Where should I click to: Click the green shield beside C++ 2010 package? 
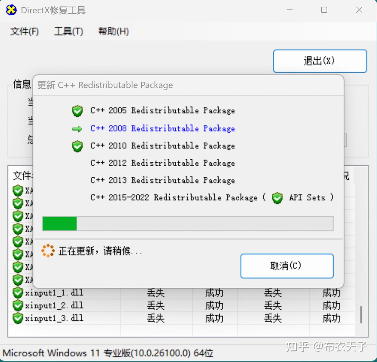click(x=77, y=146)
